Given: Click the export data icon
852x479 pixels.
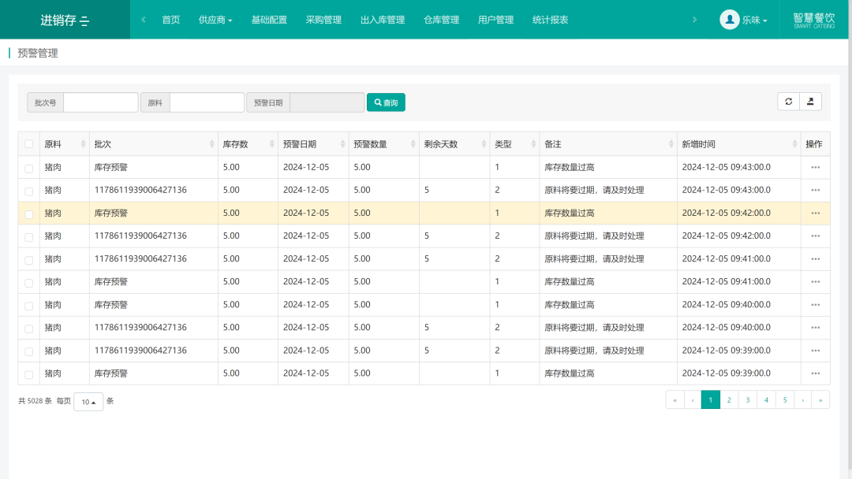Looking at the screenshot, I should point(810,102).
